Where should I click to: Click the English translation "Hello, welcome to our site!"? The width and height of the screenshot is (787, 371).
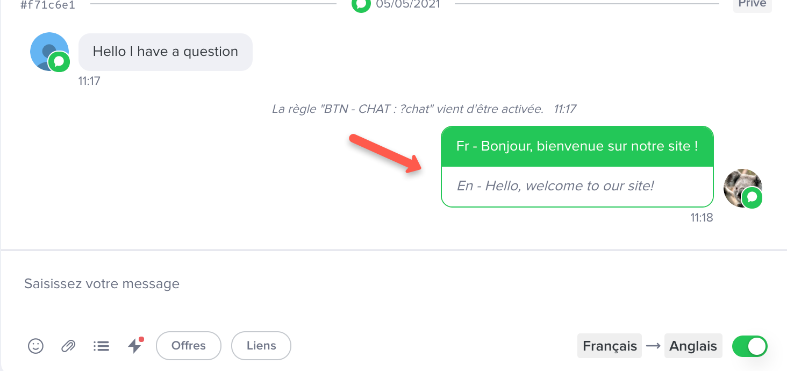[555, 186]
